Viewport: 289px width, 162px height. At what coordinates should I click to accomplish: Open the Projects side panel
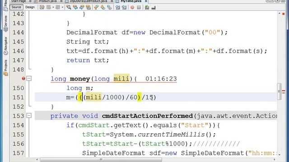pos(5,67)
